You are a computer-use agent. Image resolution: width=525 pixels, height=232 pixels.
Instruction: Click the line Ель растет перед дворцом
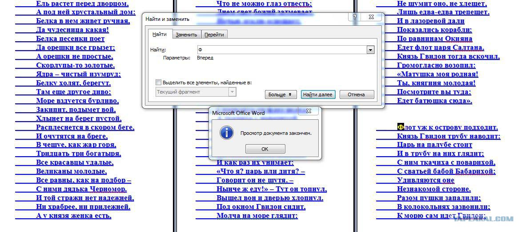82,4
